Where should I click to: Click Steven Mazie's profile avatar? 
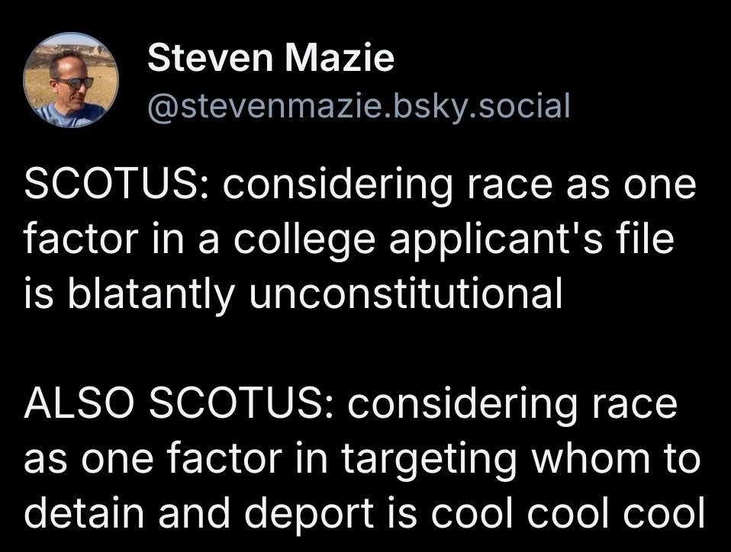[70, 80]
